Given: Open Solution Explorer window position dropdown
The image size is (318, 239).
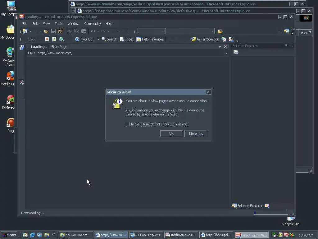Looking at the screenshot, I should click(282, 46).
